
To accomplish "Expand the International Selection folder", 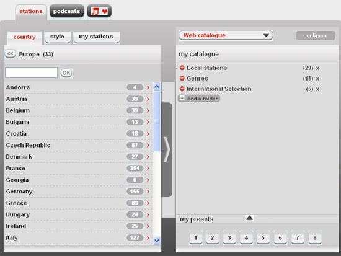I will [x=182, y=89].
